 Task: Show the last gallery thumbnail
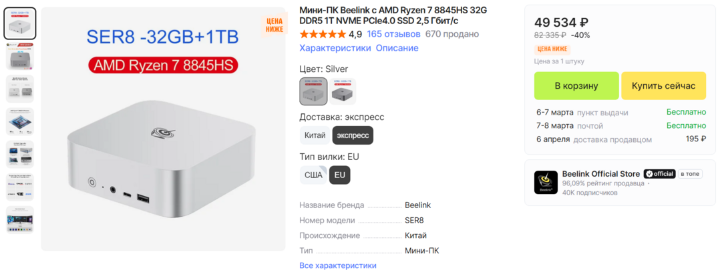[x=20, y=219]
